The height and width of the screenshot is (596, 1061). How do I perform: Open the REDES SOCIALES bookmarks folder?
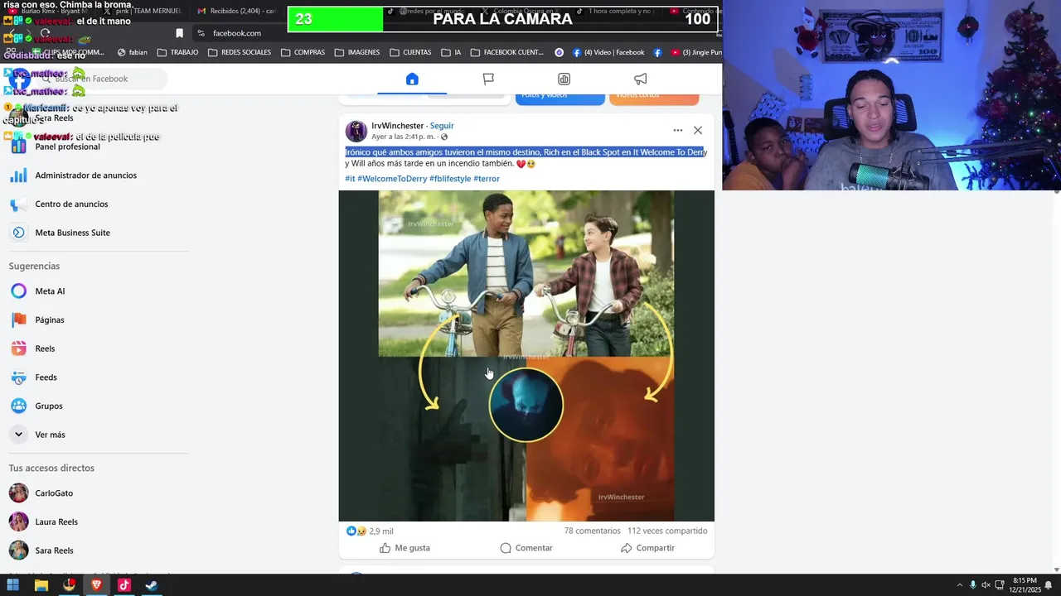point(240,52)
